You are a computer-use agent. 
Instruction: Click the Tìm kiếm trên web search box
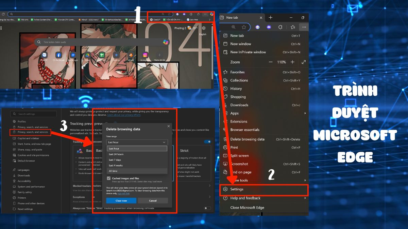(x=102, y=42)
